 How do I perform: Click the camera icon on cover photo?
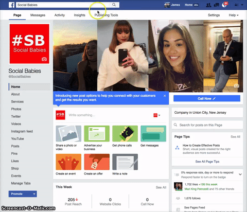[x=237, y=85]
